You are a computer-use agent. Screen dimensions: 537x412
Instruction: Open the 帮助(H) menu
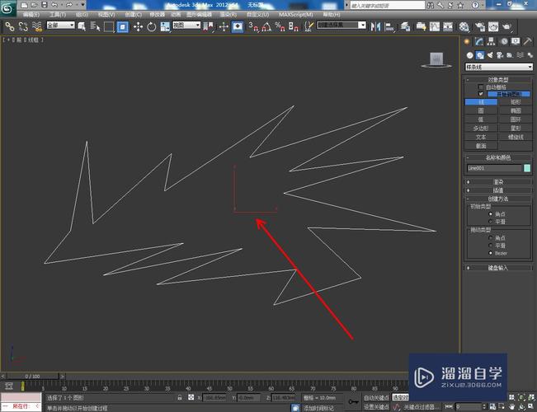pyautogui.click(x=331, y=15)
